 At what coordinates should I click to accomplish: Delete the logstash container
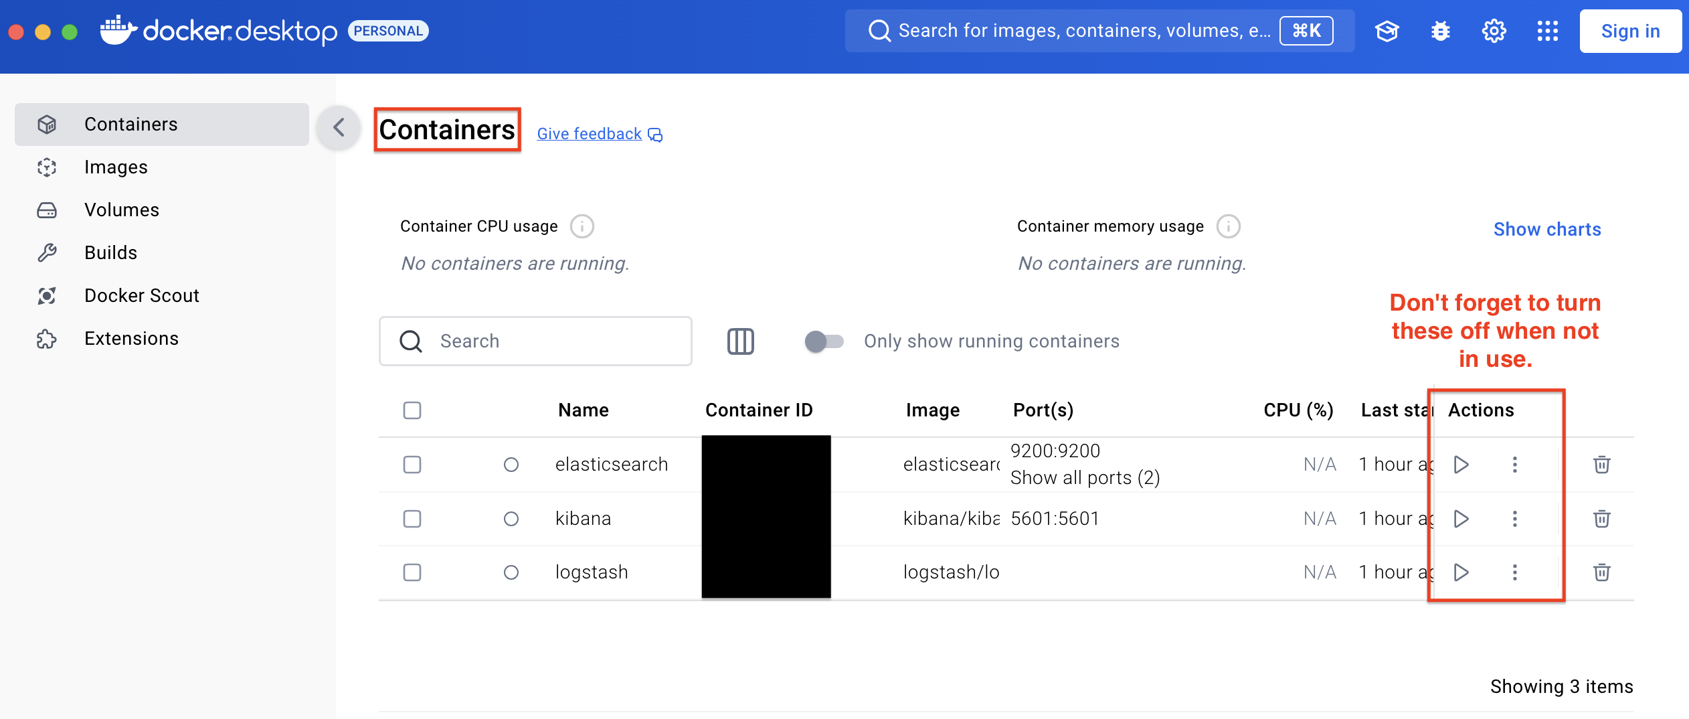pyautogui.click(x=1601, y=572)
